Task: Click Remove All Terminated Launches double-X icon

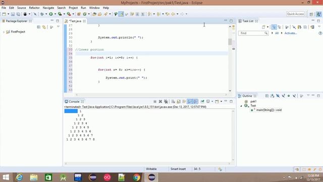Action: [166, 102]
